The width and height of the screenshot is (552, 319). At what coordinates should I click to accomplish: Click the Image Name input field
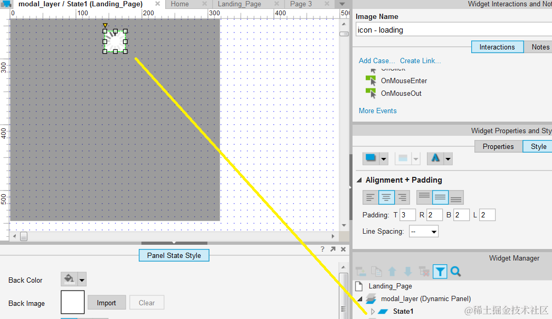453,30
